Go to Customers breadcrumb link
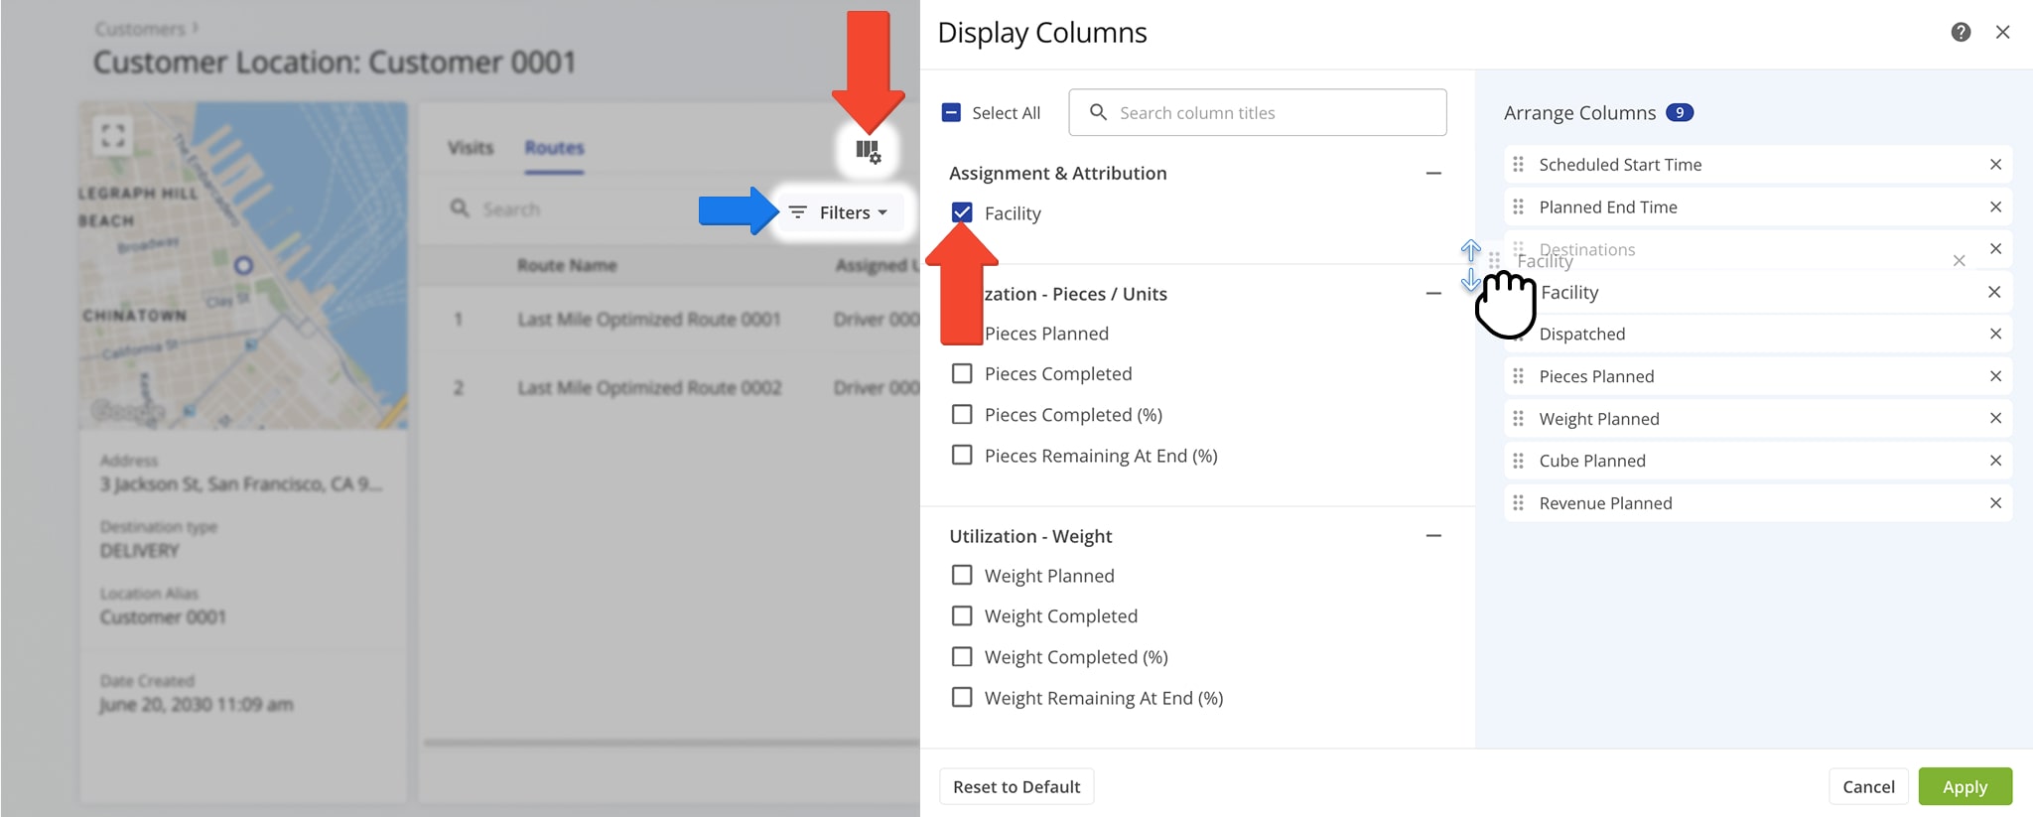The height and width of the screenshot is (817, 2033). point(140,29)
